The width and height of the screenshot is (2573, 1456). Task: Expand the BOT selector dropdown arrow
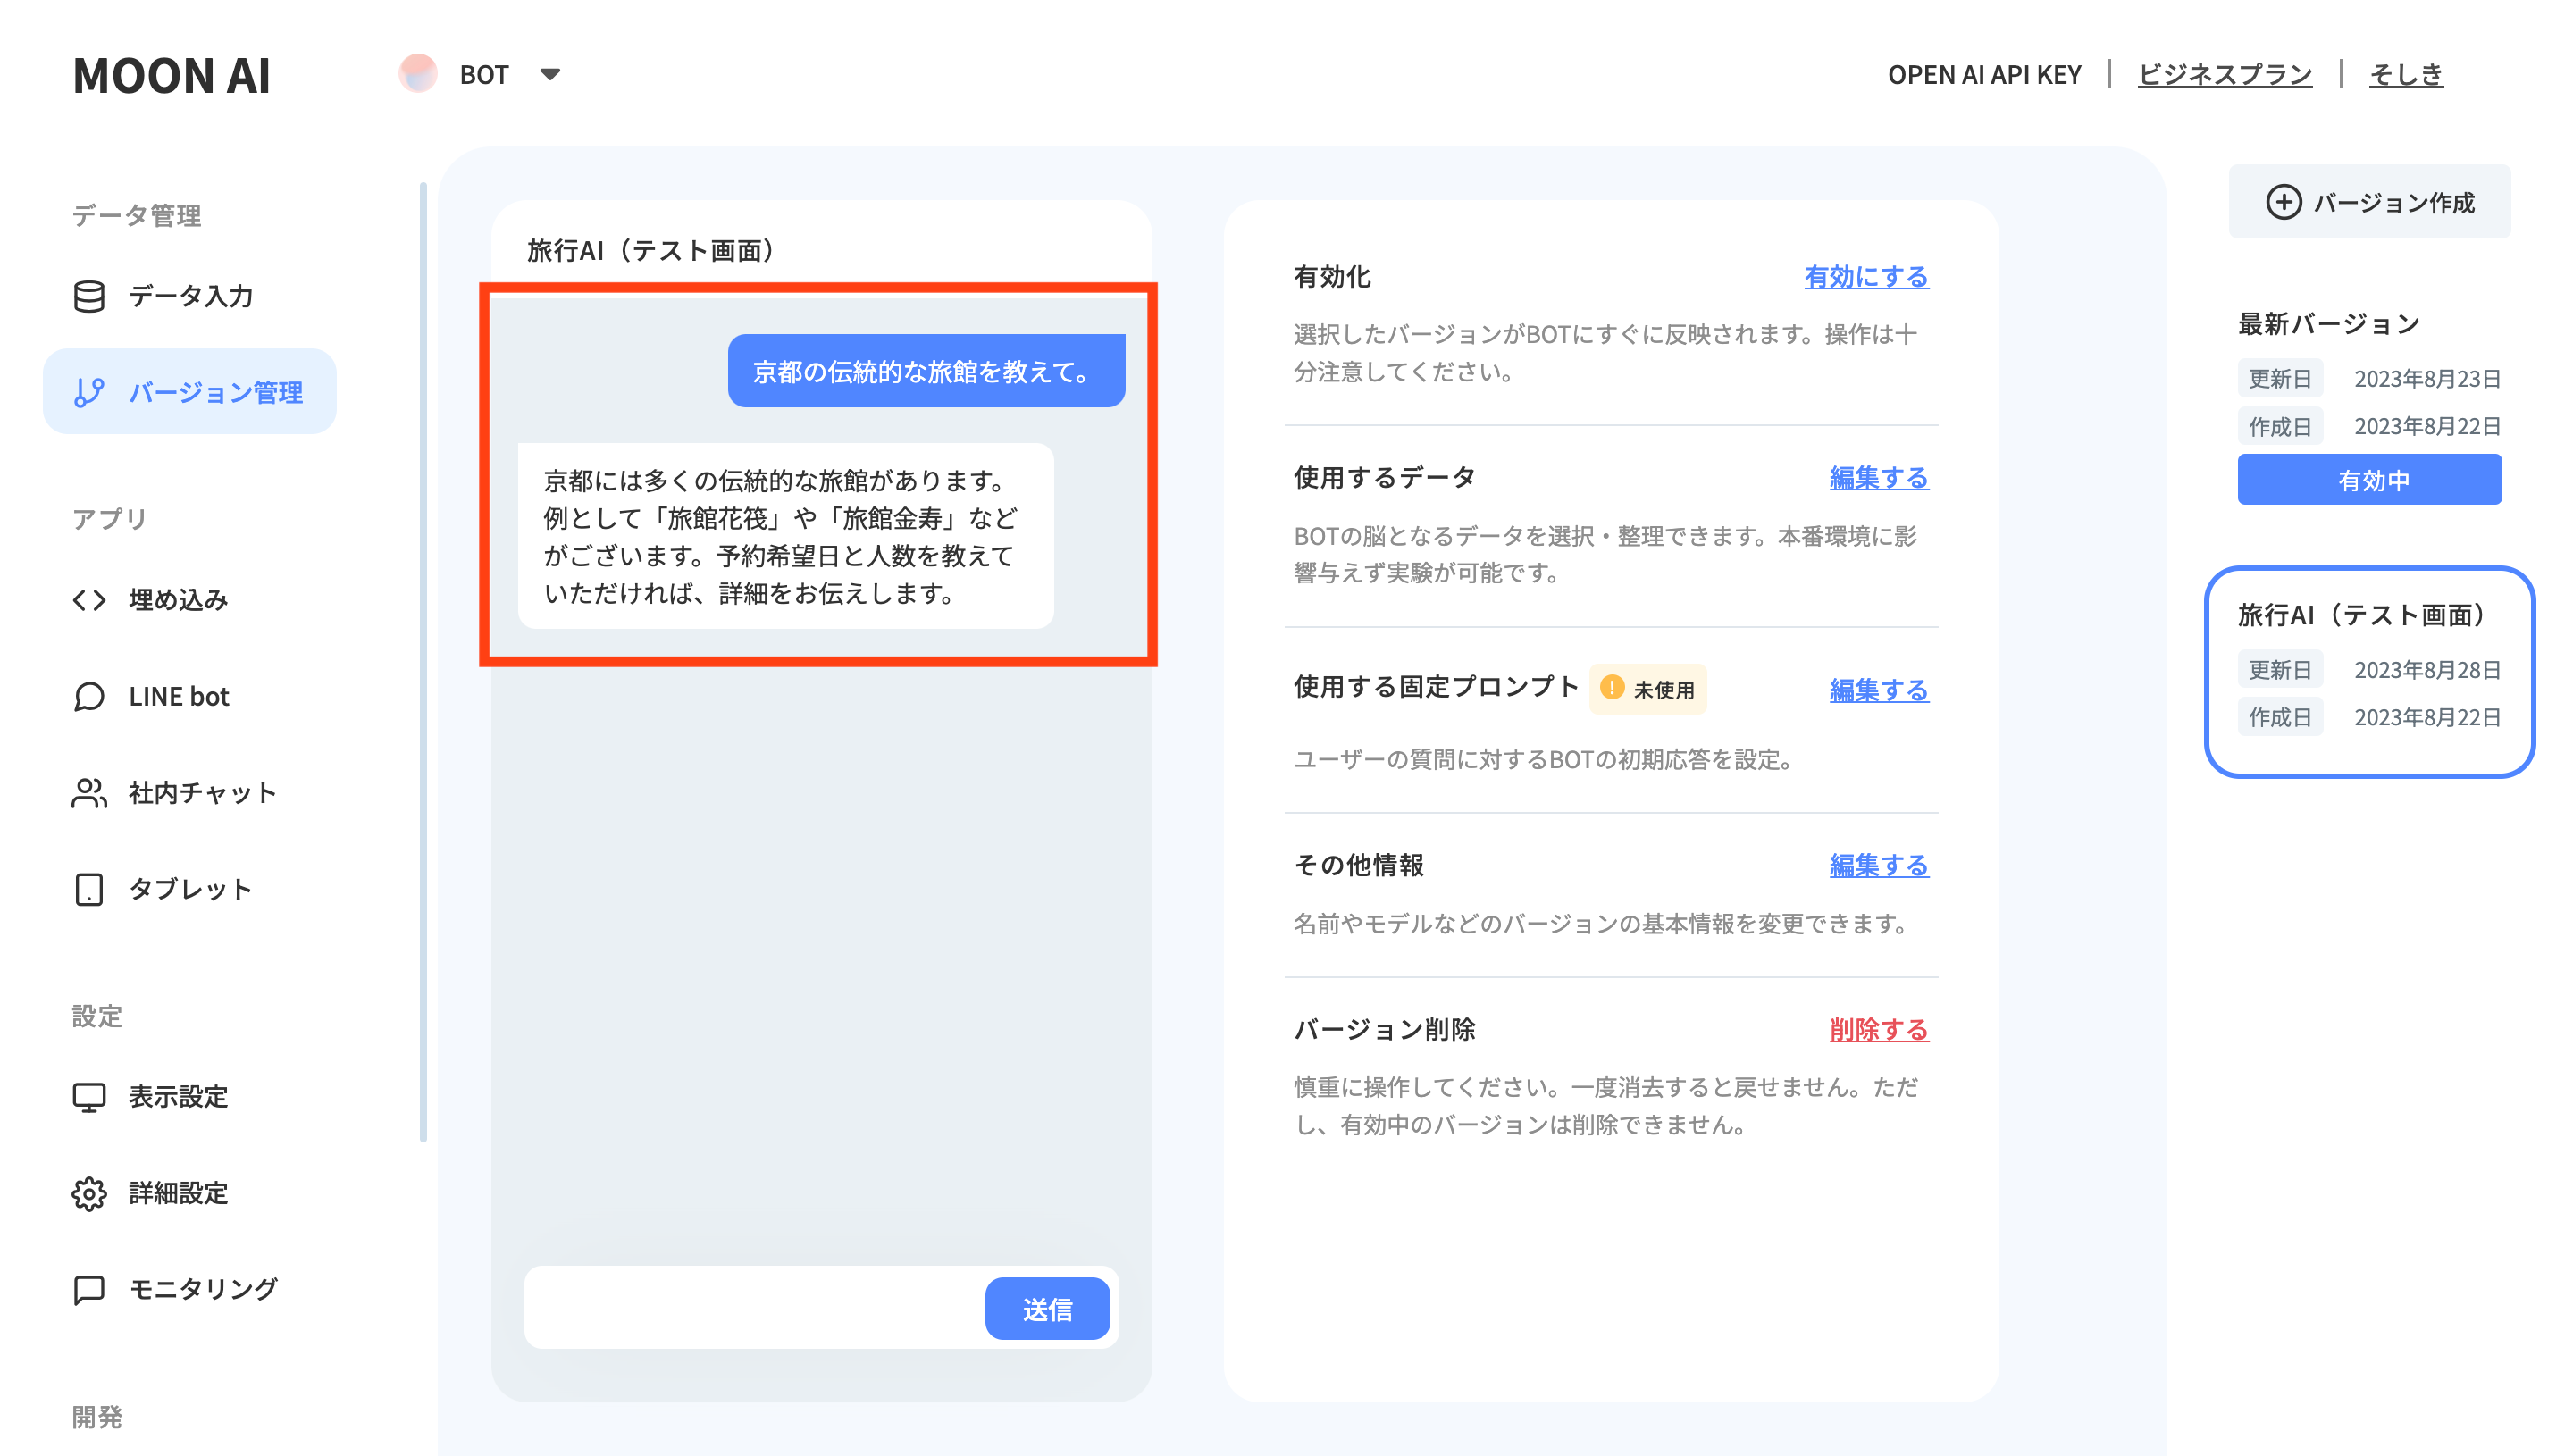point(549,74)
